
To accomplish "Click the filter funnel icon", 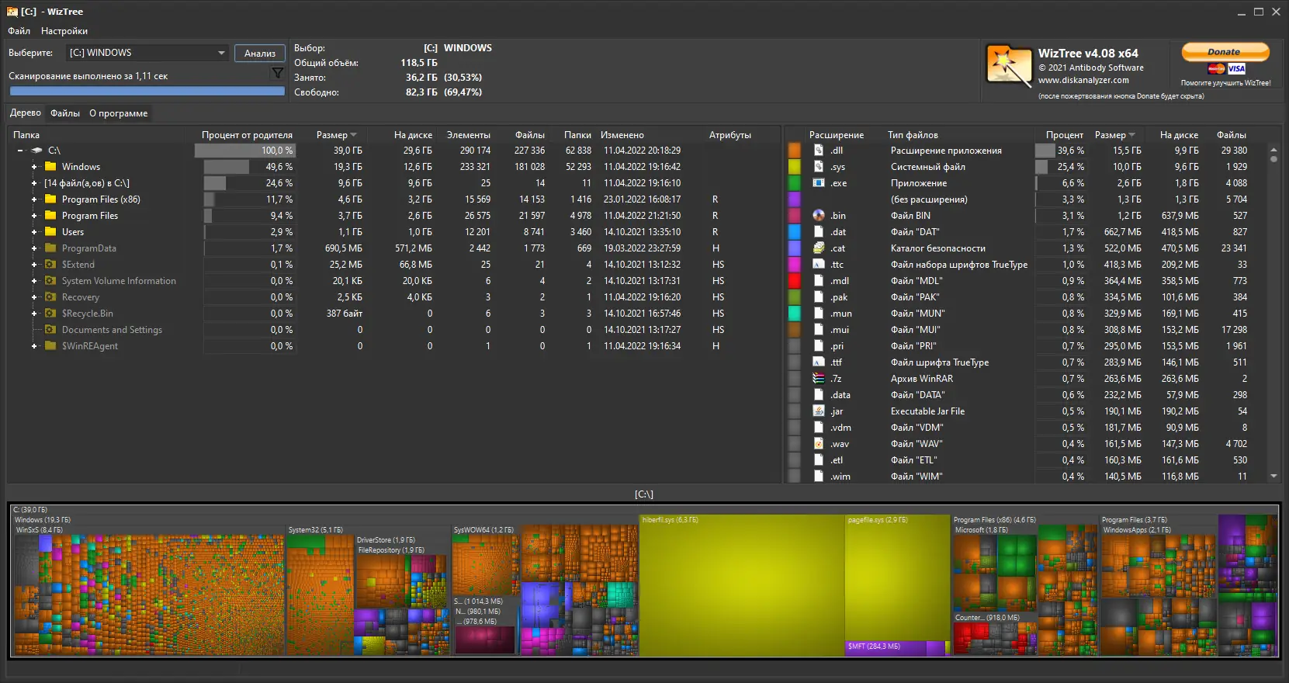I will click(277, 74).
